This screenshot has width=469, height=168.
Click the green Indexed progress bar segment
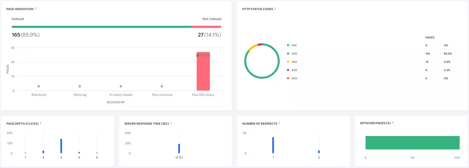coord(101,27)
